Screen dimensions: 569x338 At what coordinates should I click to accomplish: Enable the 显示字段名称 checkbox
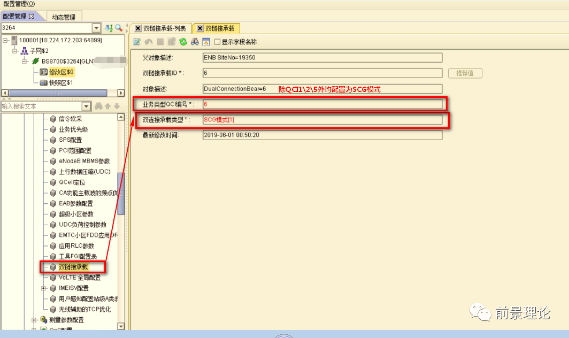pyautogui.click(x=217, y=42)
